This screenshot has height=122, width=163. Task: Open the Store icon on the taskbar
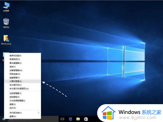point(86,119)
